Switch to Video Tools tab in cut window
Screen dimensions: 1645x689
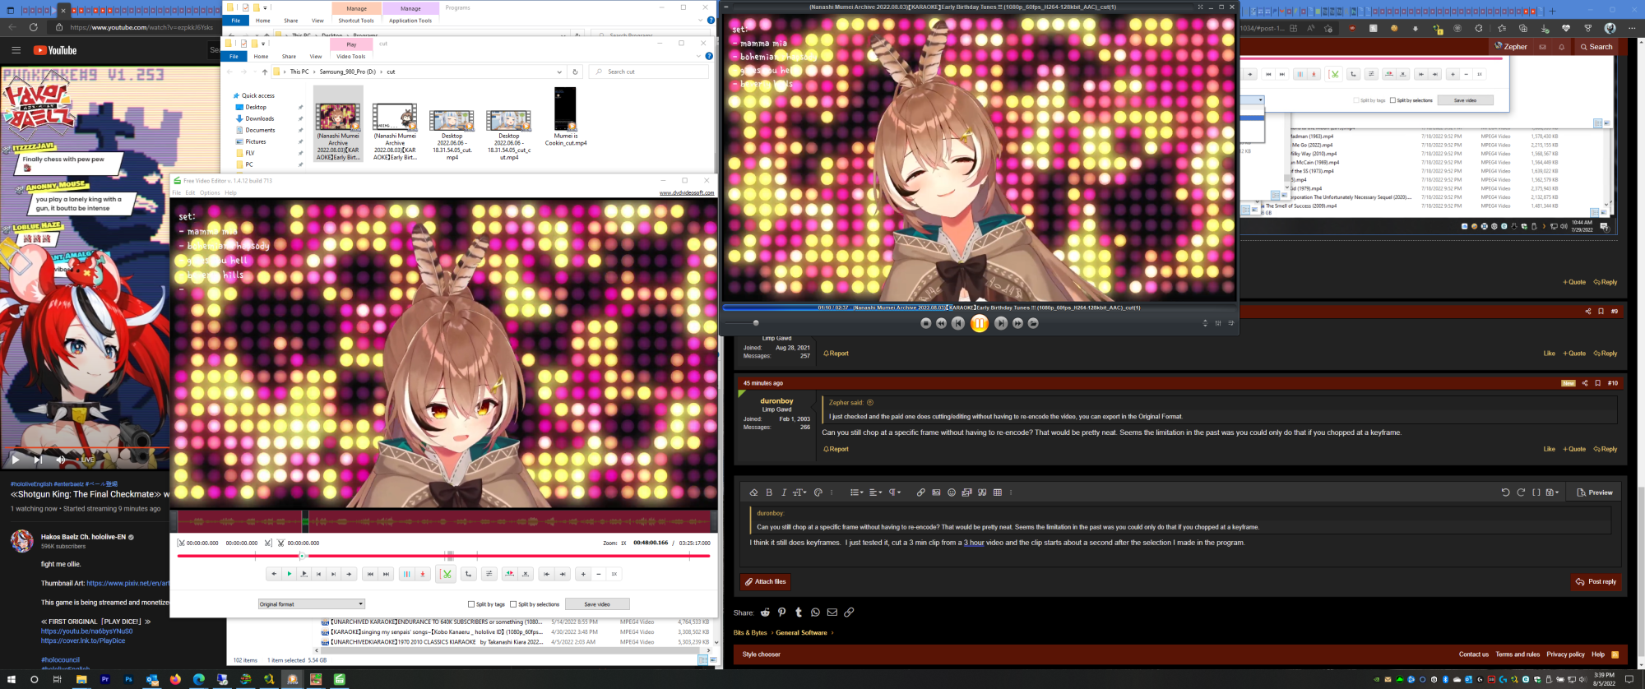(351, 57)
